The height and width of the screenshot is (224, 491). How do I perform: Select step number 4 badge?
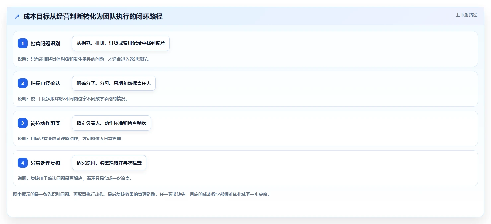[x=23, y=163]
